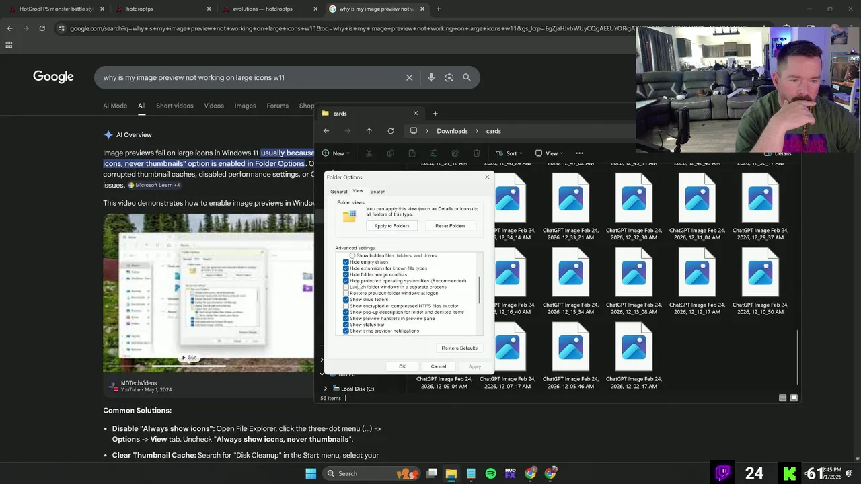Click Apply to Folders button
The height and width of the screenshot is (484, 861).
point(391,226)
